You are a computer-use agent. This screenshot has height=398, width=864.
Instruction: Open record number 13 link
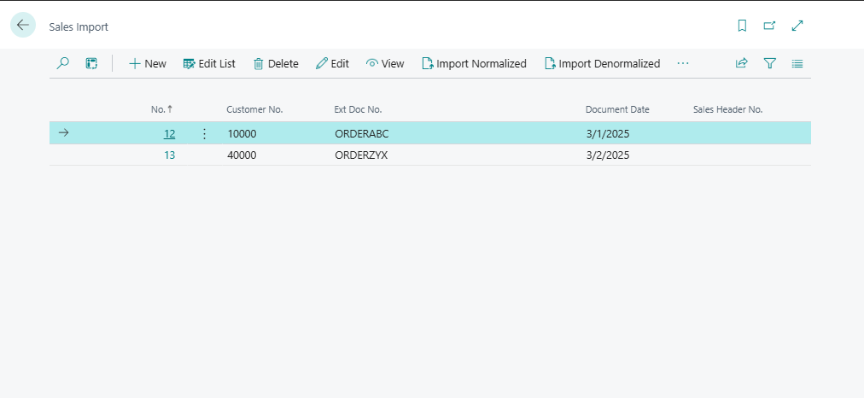(169, 155)
